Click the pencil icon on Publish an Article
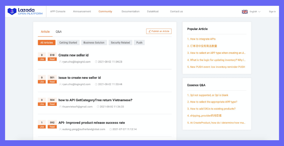 (149, 31)
